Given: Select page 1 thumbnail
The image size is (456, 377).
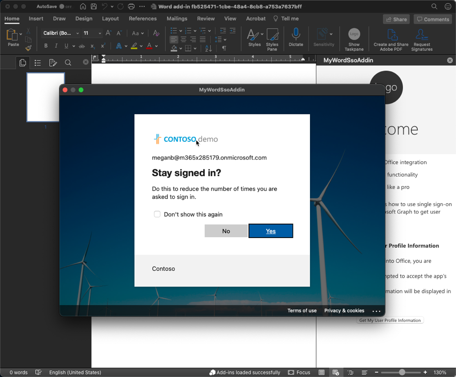Looking at the screenshot, I should point(45,97).
